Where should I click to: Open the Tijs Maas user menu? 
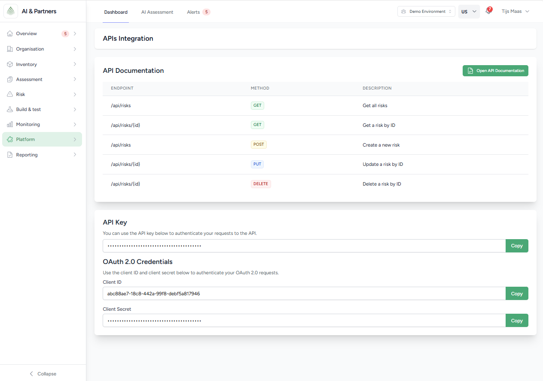point(515,12)
